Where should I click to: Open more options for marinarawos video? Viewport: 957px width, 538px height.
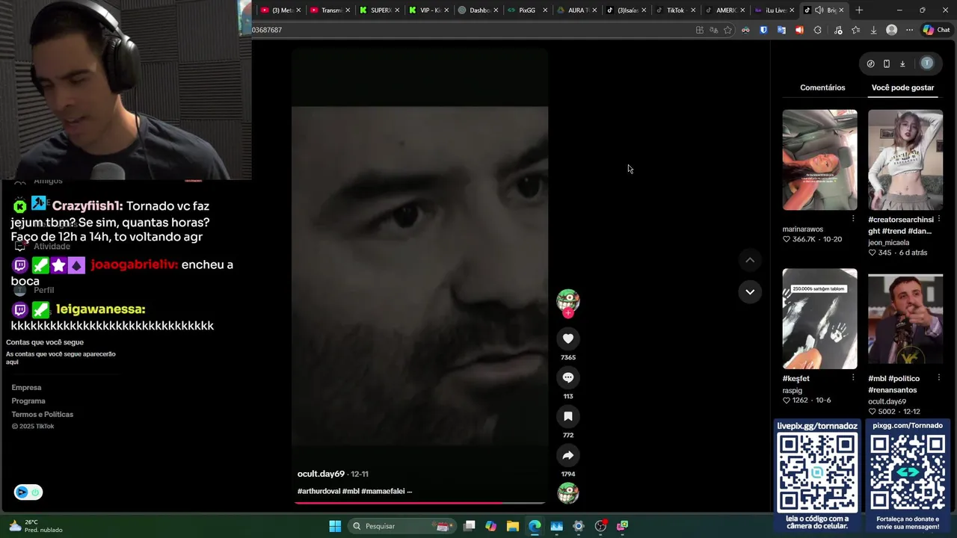click(x=853, y=219)
